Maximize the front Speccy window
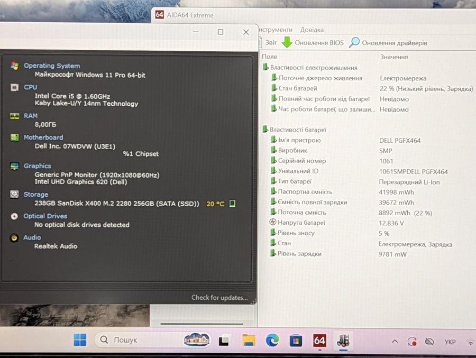This screenshot has height=358, width=476. [x=221, y=32]
